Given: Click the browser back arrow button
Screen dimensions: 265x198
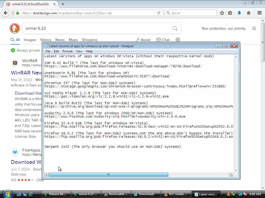Looking at the screenshot, I should [5, 13].
